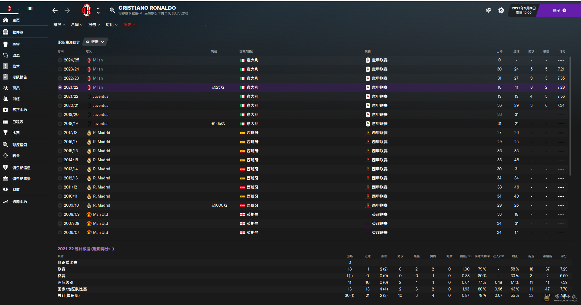
Task: Select the 2009/10 R. Madrid season radio button
Action: coord(60,205)
